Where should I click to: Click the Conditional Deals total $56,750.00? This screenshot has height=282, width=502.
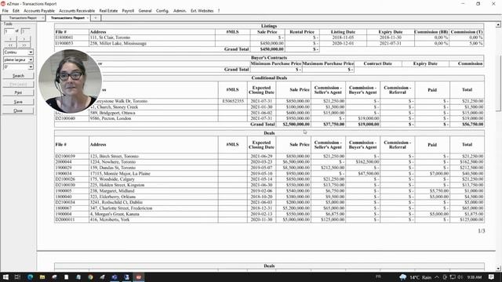tap(472, 124)
